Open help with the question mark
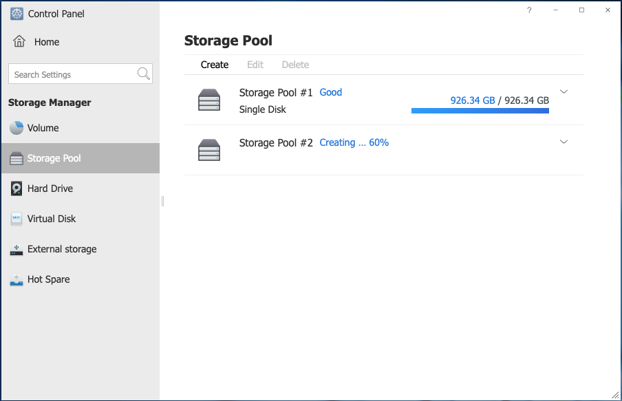 [x=529, y=10]
